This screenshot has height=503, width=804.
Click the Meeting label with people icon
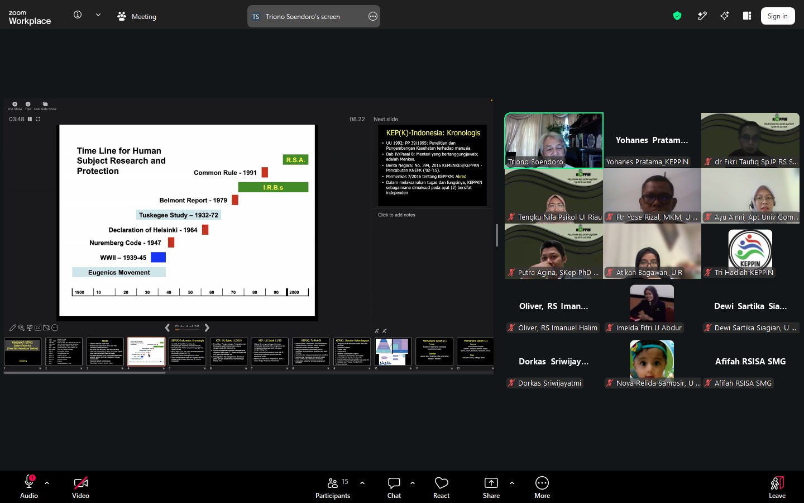click(x=137, y=16)
